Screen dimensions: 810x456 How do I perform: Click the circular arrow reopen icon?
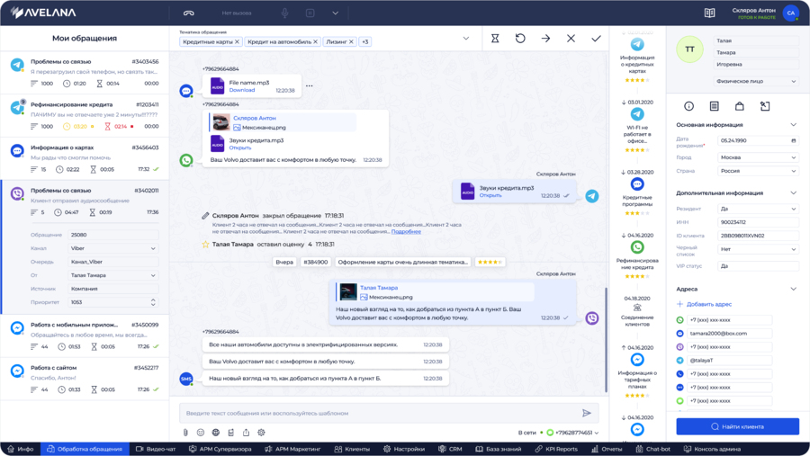click(x=520, y=39)
